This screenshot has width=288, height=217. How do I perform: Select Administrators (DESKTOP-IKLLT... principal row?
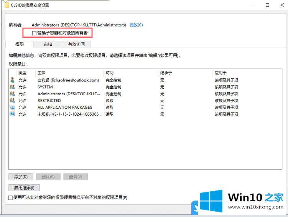pos(69,94)
